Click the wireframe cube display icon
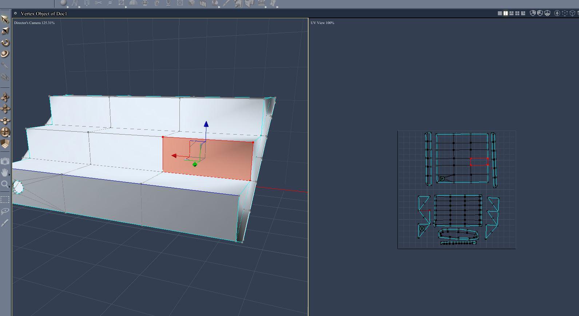This screenshot has width=579, height=316. coord(572,13)
